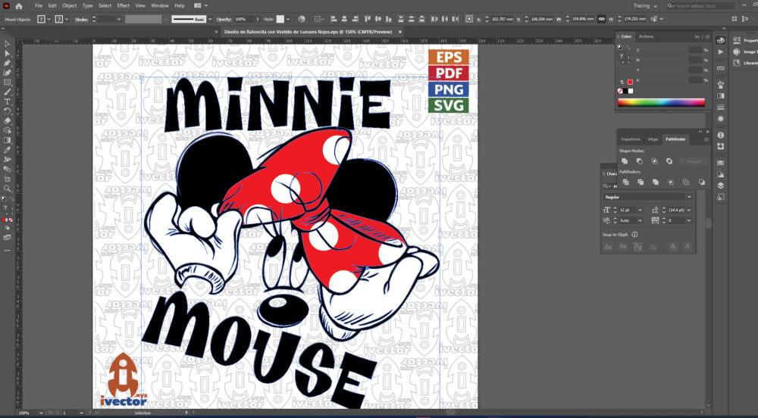Image resolution: width=758 pixels, height=418 pixels.
Task: Select the Rectangle tool
Action: 8,83
